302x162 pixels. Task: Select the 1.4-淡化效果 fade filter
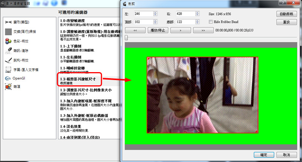pyautogui.click(x=89, y=128)
